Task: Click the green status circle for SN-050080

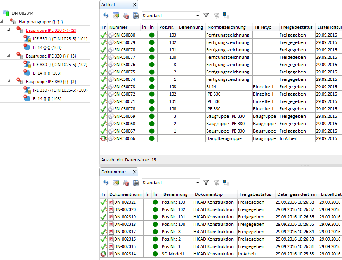Action: (152, 35)
